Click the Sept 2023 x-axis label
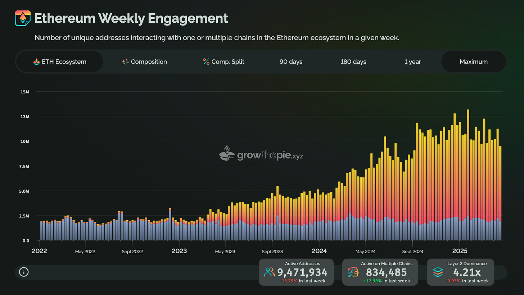Viewport: 524px width, 295px height. point(272,251)
